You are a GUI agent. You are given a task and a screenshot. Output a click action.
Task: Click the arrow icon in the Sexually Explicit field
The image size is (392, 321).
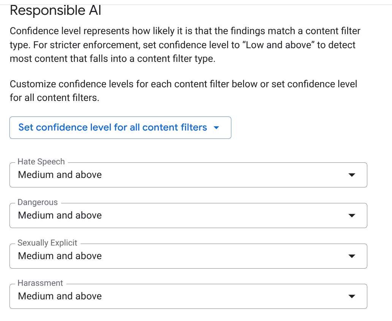[x=352, y=256]
